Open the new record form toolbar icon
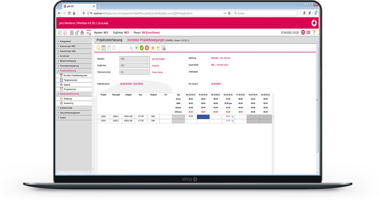The width and height of the screenshot is (379, 201). click(x=103, y=48)
